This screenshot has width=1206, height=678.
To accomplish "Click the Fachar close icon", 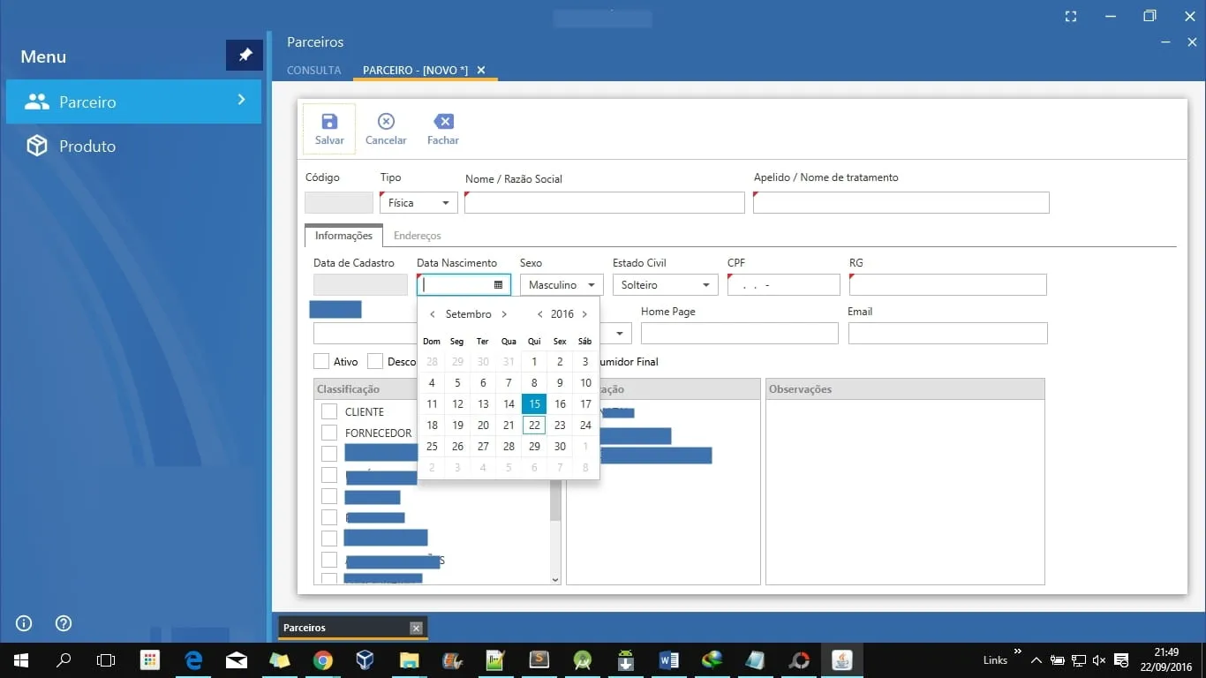I will (443, 122).
